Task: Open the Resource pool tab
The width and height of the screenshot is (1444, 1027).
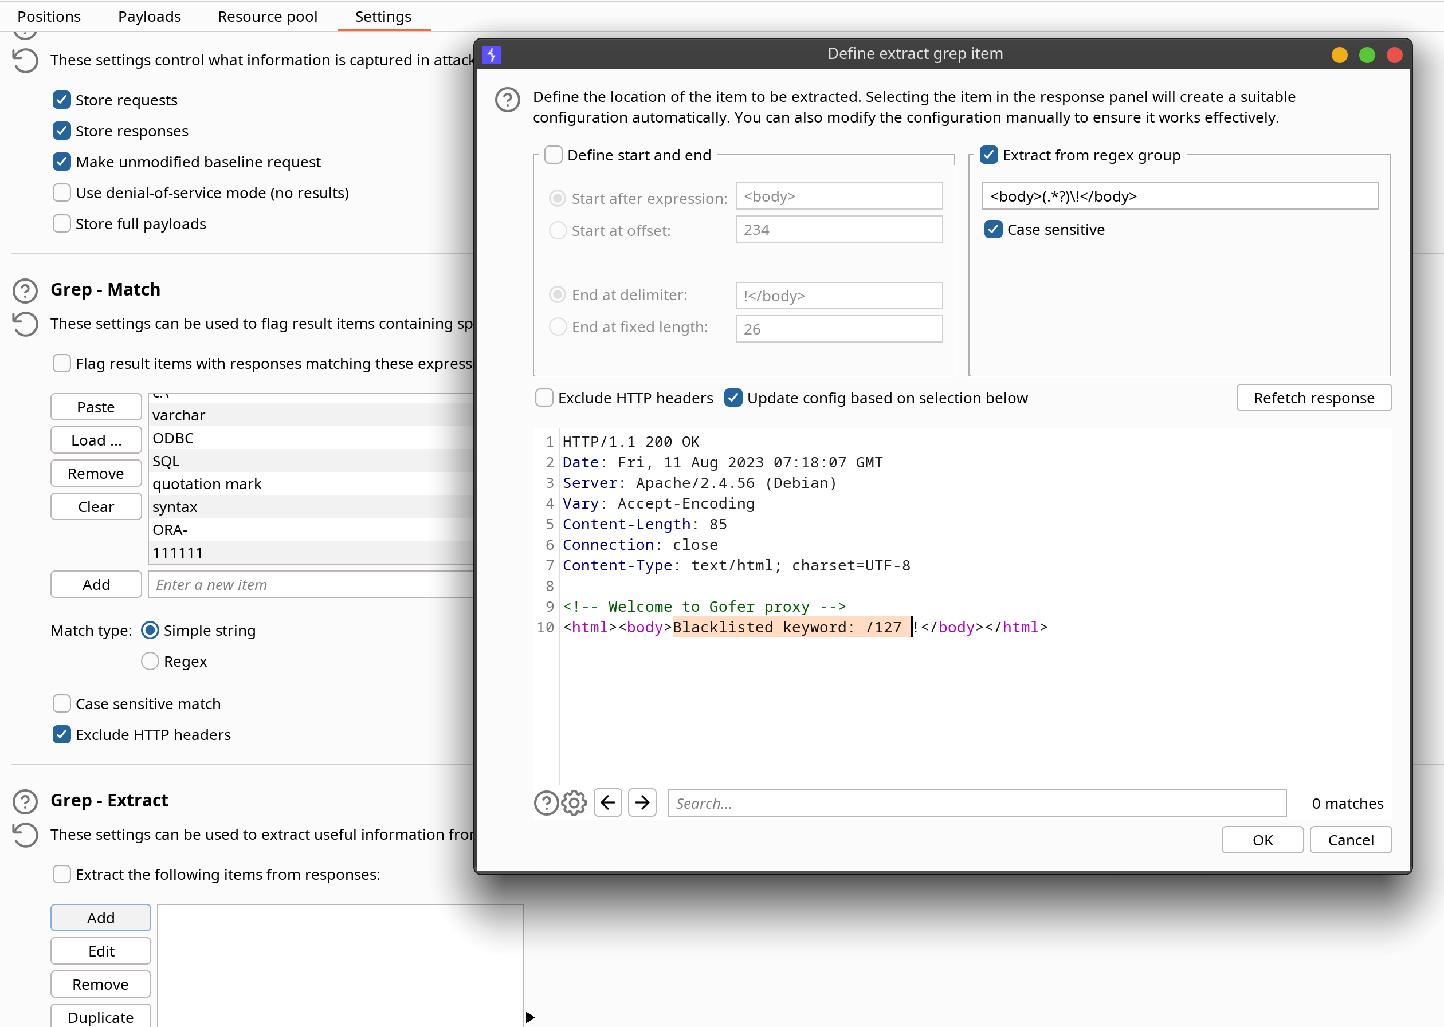Action: (268, 17)
